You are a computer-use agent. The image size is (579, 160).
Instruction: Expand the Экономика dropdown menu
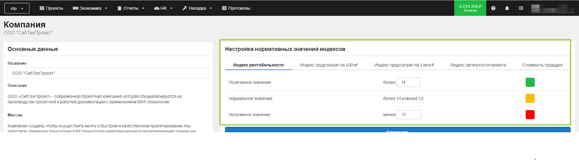(x=90, y=8)
